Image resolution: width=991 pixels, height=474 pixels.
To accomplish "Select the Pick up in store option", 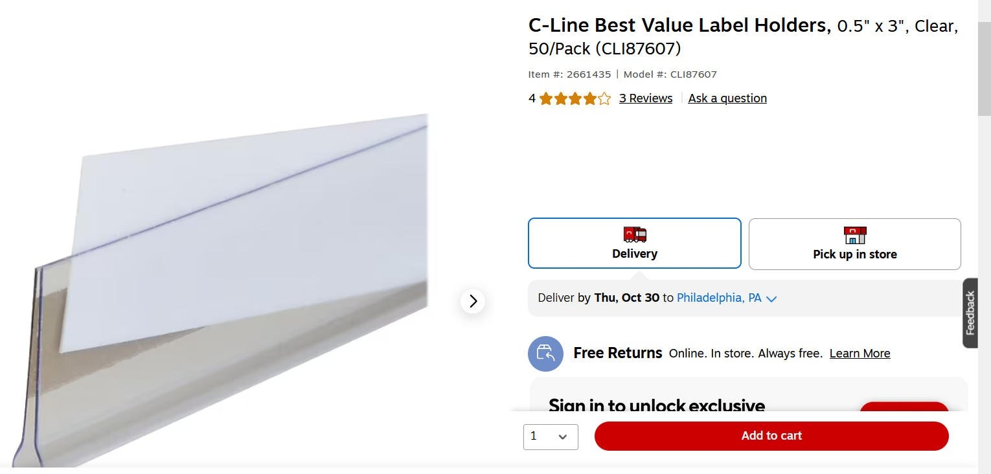I will pos(854,243).
